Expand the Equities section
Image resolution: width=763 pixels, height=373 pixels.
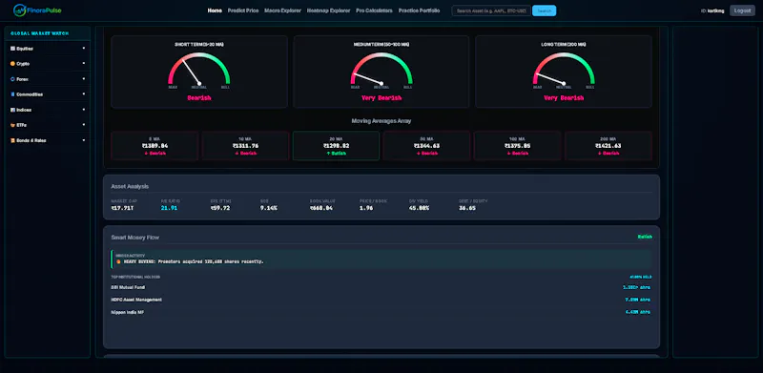[x=84, y=49]
